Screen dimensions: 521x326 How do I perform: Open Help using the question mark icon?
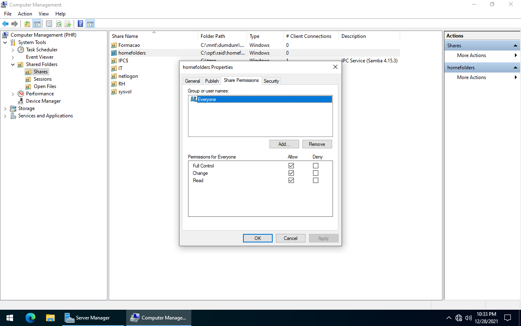coord(80,24)
